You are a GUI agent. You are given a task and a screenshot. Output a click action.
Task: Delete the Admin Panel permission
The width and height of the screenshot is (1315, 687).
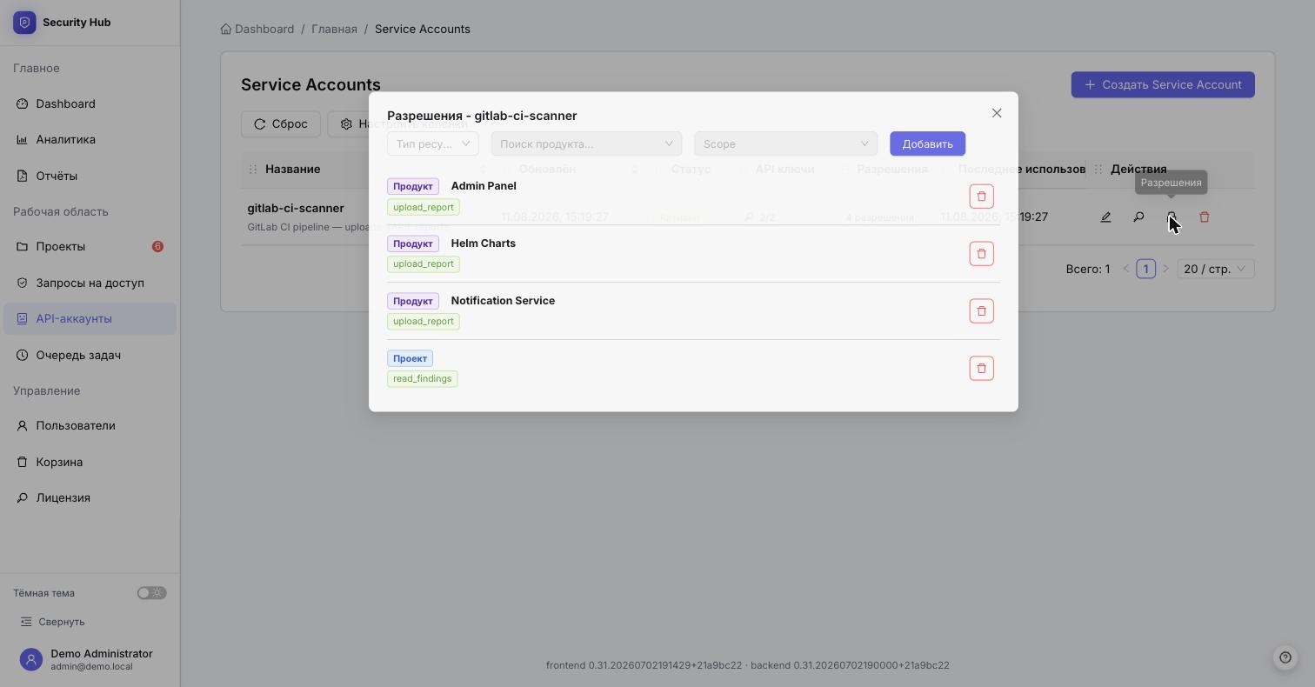pyautogui.click(x=981, y=197)
